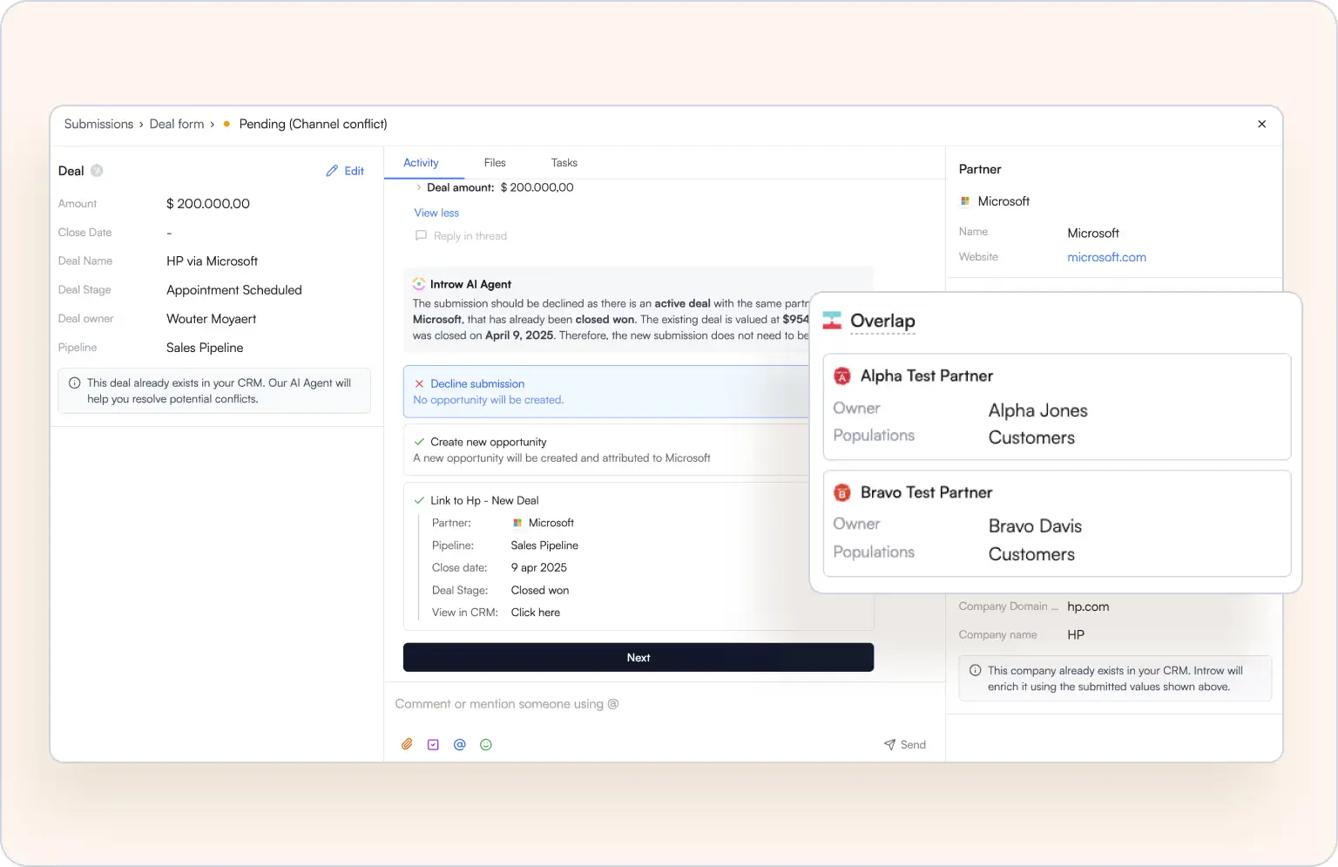1338x867 pixels.
Task: Click deal owner Wouter Moyaert
Action: click(212, 319)
